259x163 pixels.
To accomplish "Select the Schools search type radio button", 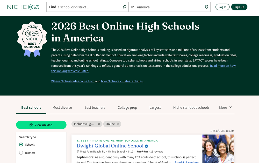I will pyautogui.click(x=21, y=145).
